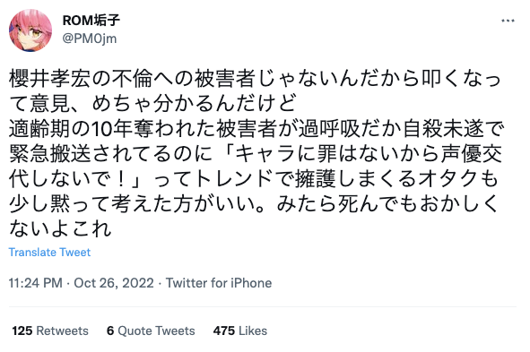
Task: Click 10年 in the tweet's third line
Action: coord(112,129)
